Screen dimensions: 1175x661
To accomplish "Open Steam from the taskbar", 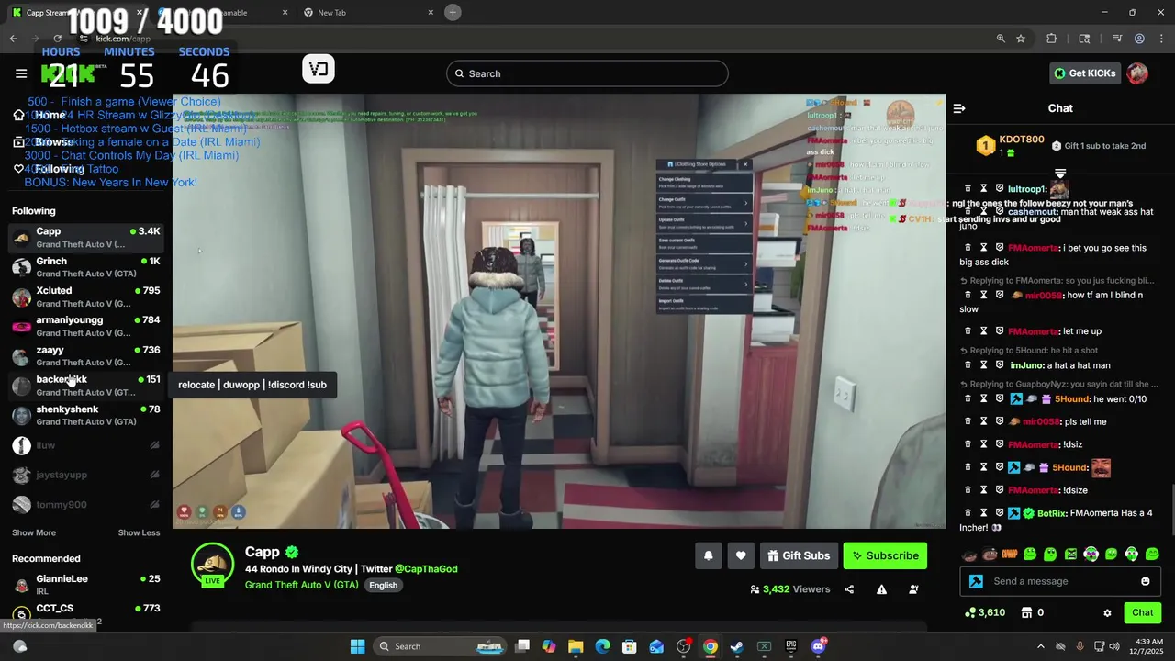I will [736, 646].
